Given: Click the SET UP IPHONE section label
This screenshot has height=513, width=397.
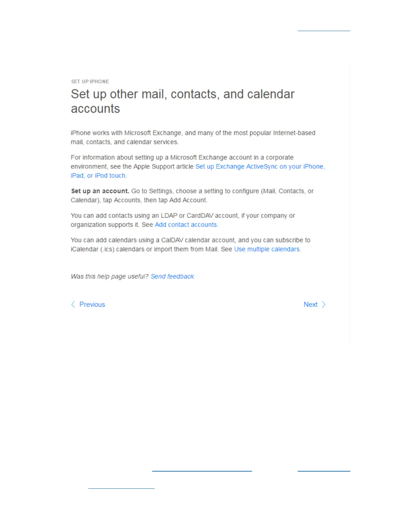Looking at the screenshot, I should 90,82.
